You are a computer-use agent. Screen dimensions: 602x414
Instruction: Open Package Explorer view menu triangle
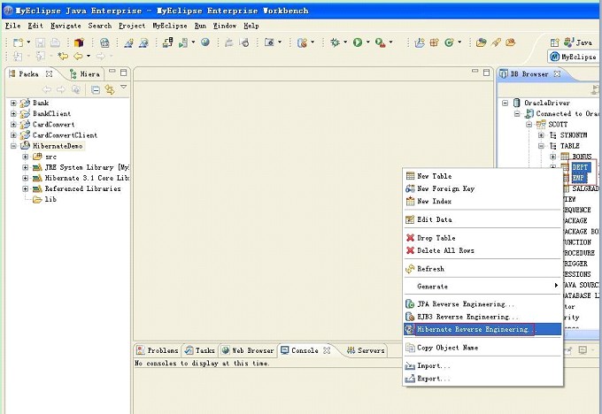(x=124, y=88)
